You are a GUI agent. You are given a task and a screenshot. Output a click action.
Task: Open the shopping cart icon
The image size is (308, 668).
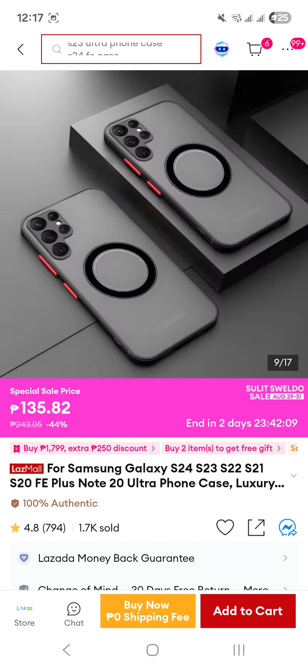tap(254, 49)
